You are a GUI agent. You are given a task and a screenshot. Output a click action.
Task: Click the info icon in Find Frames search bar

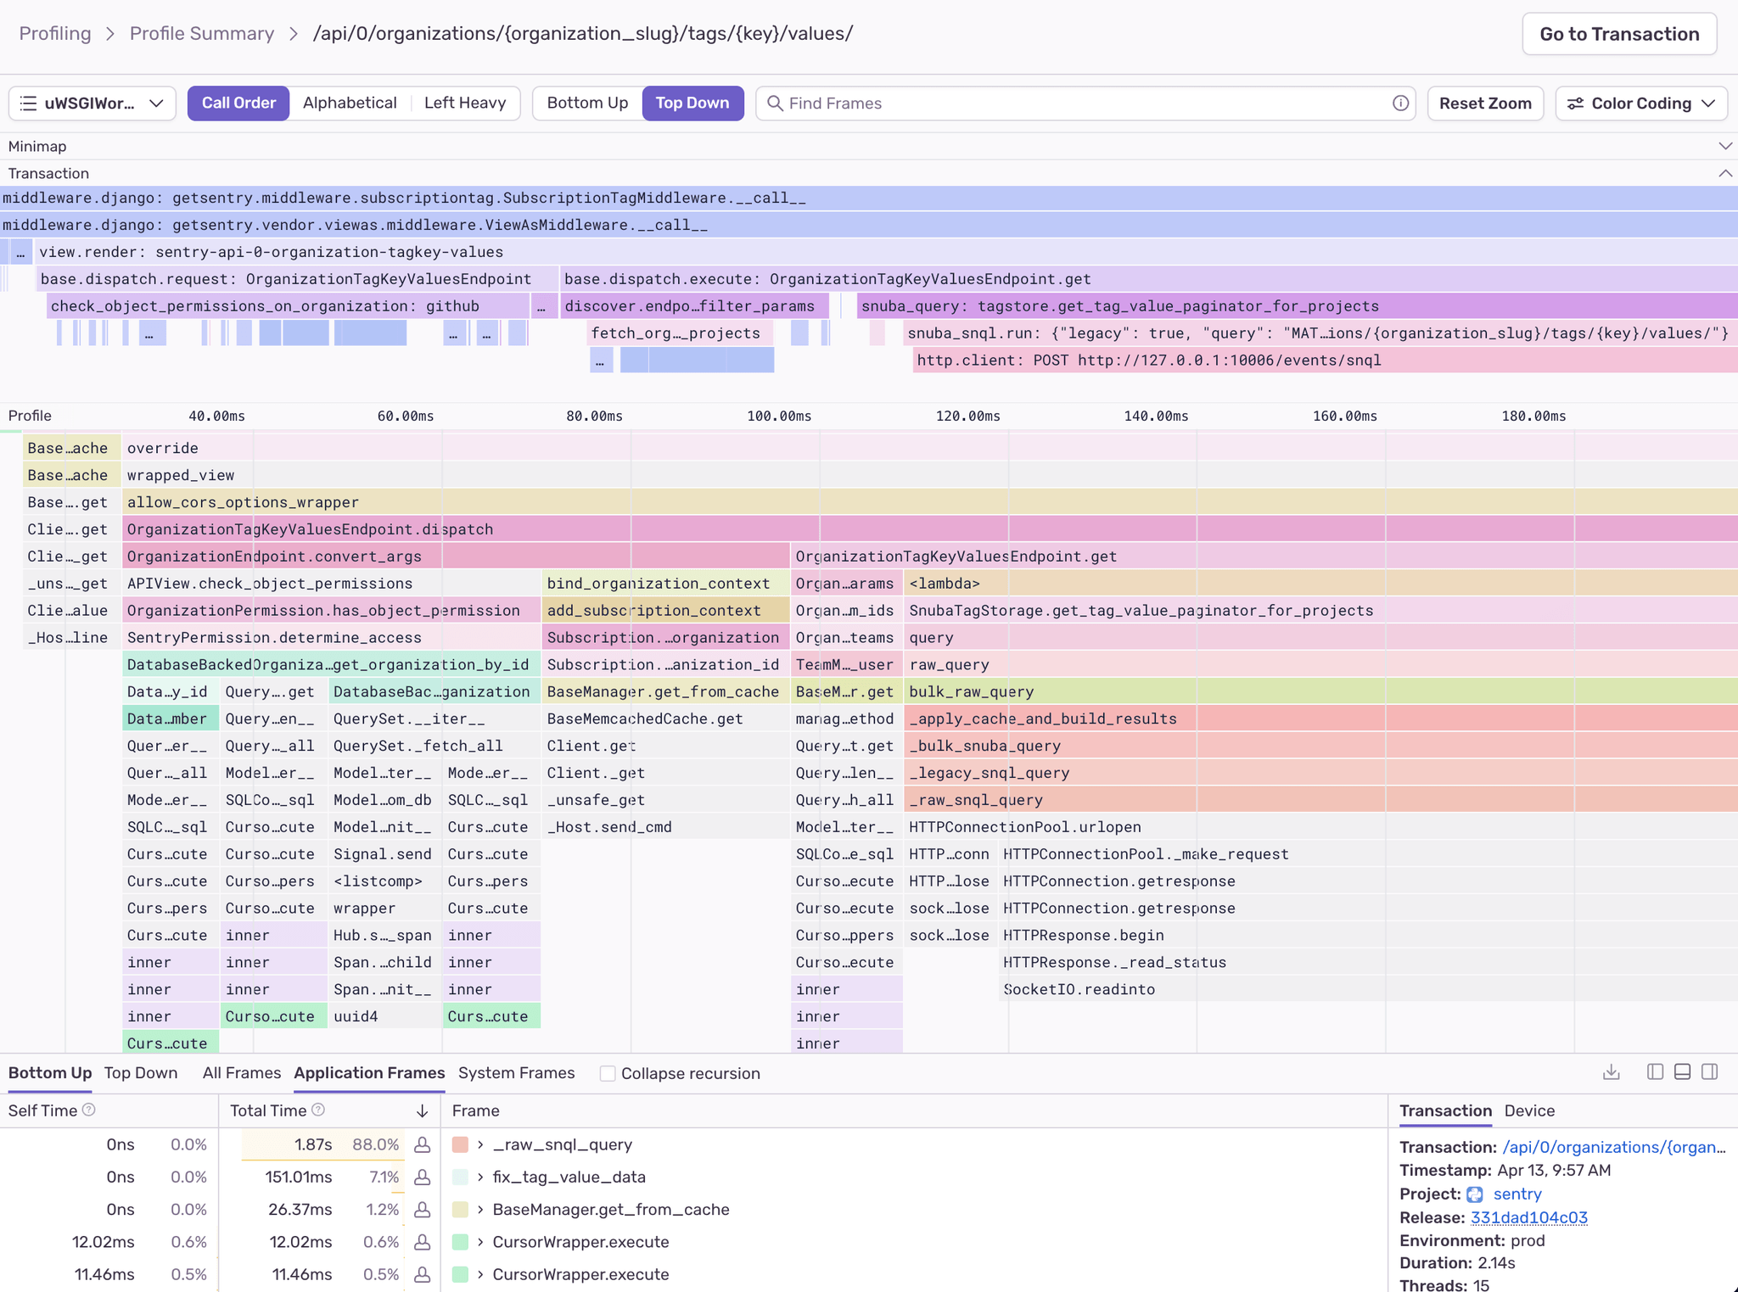coord(1399,103)
